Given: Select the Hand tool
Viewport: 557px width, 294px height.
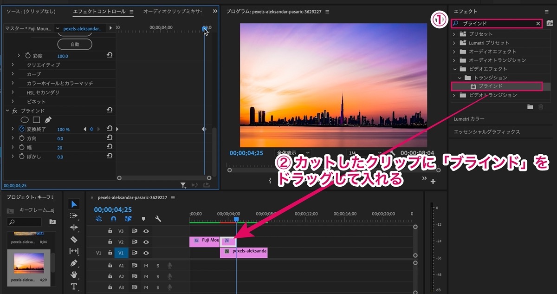Looking at the screenshot, I should point(74,274).
